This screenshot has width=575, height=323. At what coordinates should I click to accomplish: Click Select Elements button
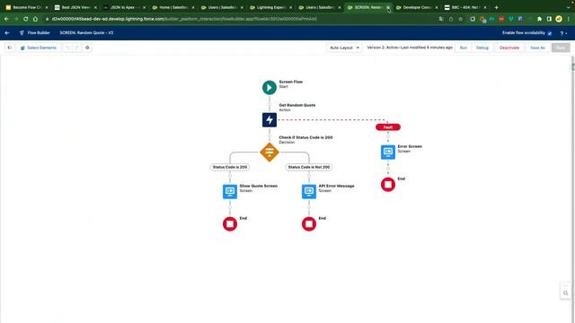[39, 48]
